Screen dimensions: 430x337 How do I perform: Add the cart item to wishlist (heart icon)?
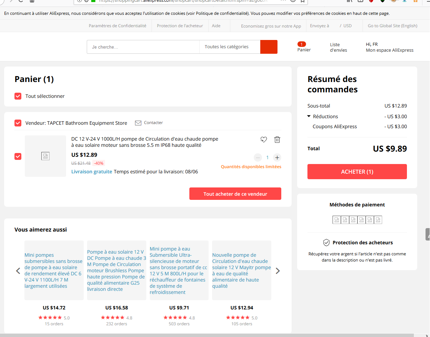pos(264,140)
